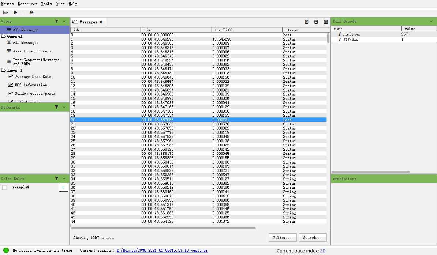Click the right-arrow icon above the message table
The width and height of the screenshot is (437, 255).
pos(307,22)
